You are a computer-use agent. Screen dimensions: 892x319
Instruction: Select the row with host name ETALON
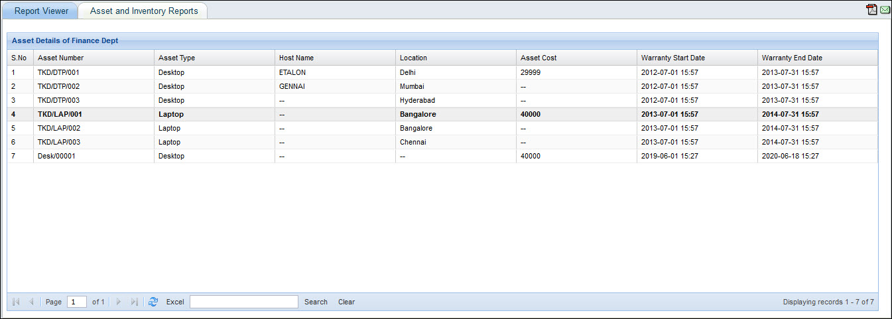292,72
